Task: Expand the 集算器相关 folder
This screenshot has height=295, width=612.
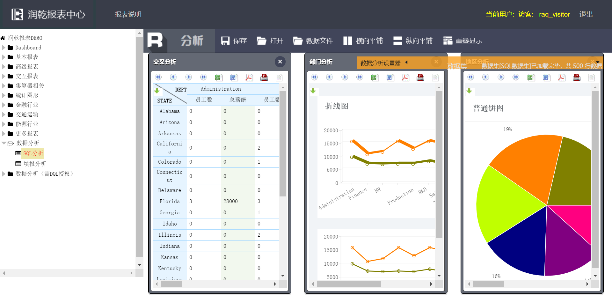Action: coord(4,86)
